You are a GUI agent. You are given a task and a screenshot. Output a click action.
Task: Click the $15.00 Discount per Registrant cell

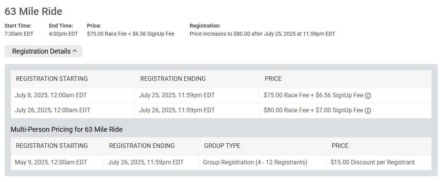379,162
